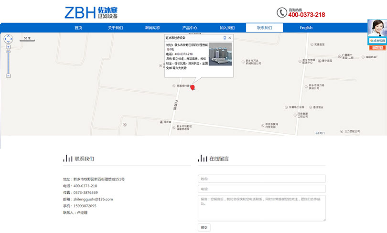Go to 产品中心 in navigation bar
This screenshot has height=233, width=387.
[190, 28]
